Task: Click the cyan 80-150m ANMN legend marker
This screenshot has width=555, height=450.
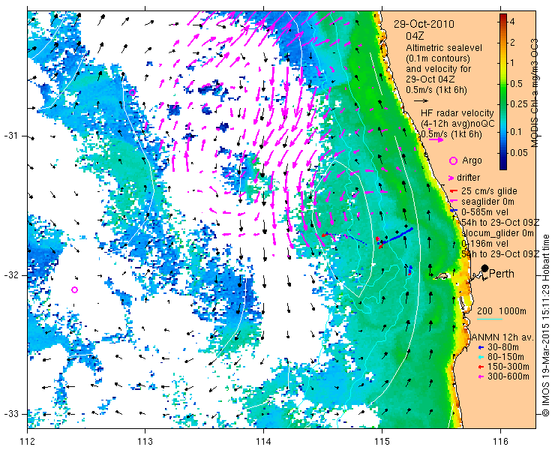Action: pos(481,357)
